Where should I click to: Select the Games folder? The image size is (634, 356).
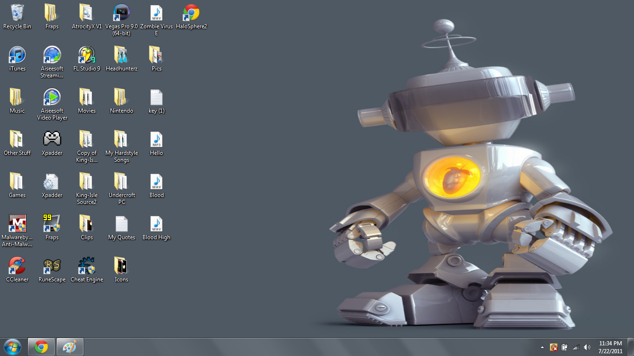[x=17, y=185]
